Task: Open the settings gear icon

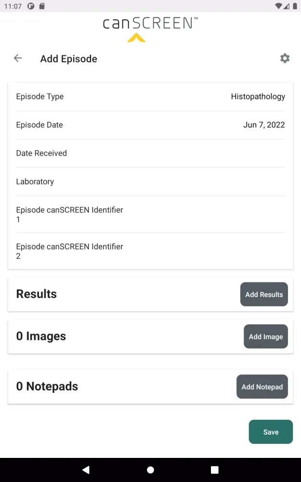Action: pyautogui.click(x=285, y=58)
